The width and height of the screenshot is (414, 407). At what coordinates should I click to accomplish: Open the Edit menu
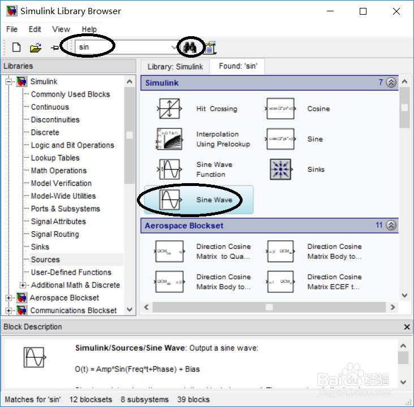pyautogui.click(x=34, y=29)
